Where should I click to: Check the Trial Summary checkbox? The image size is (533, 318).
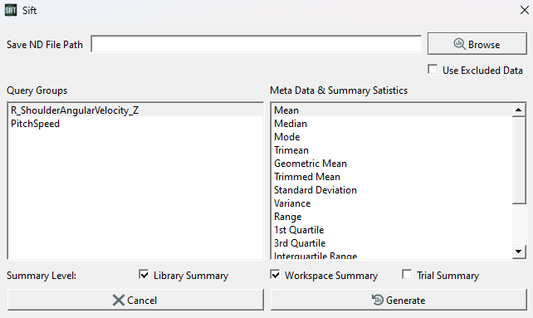pos(407,275)
